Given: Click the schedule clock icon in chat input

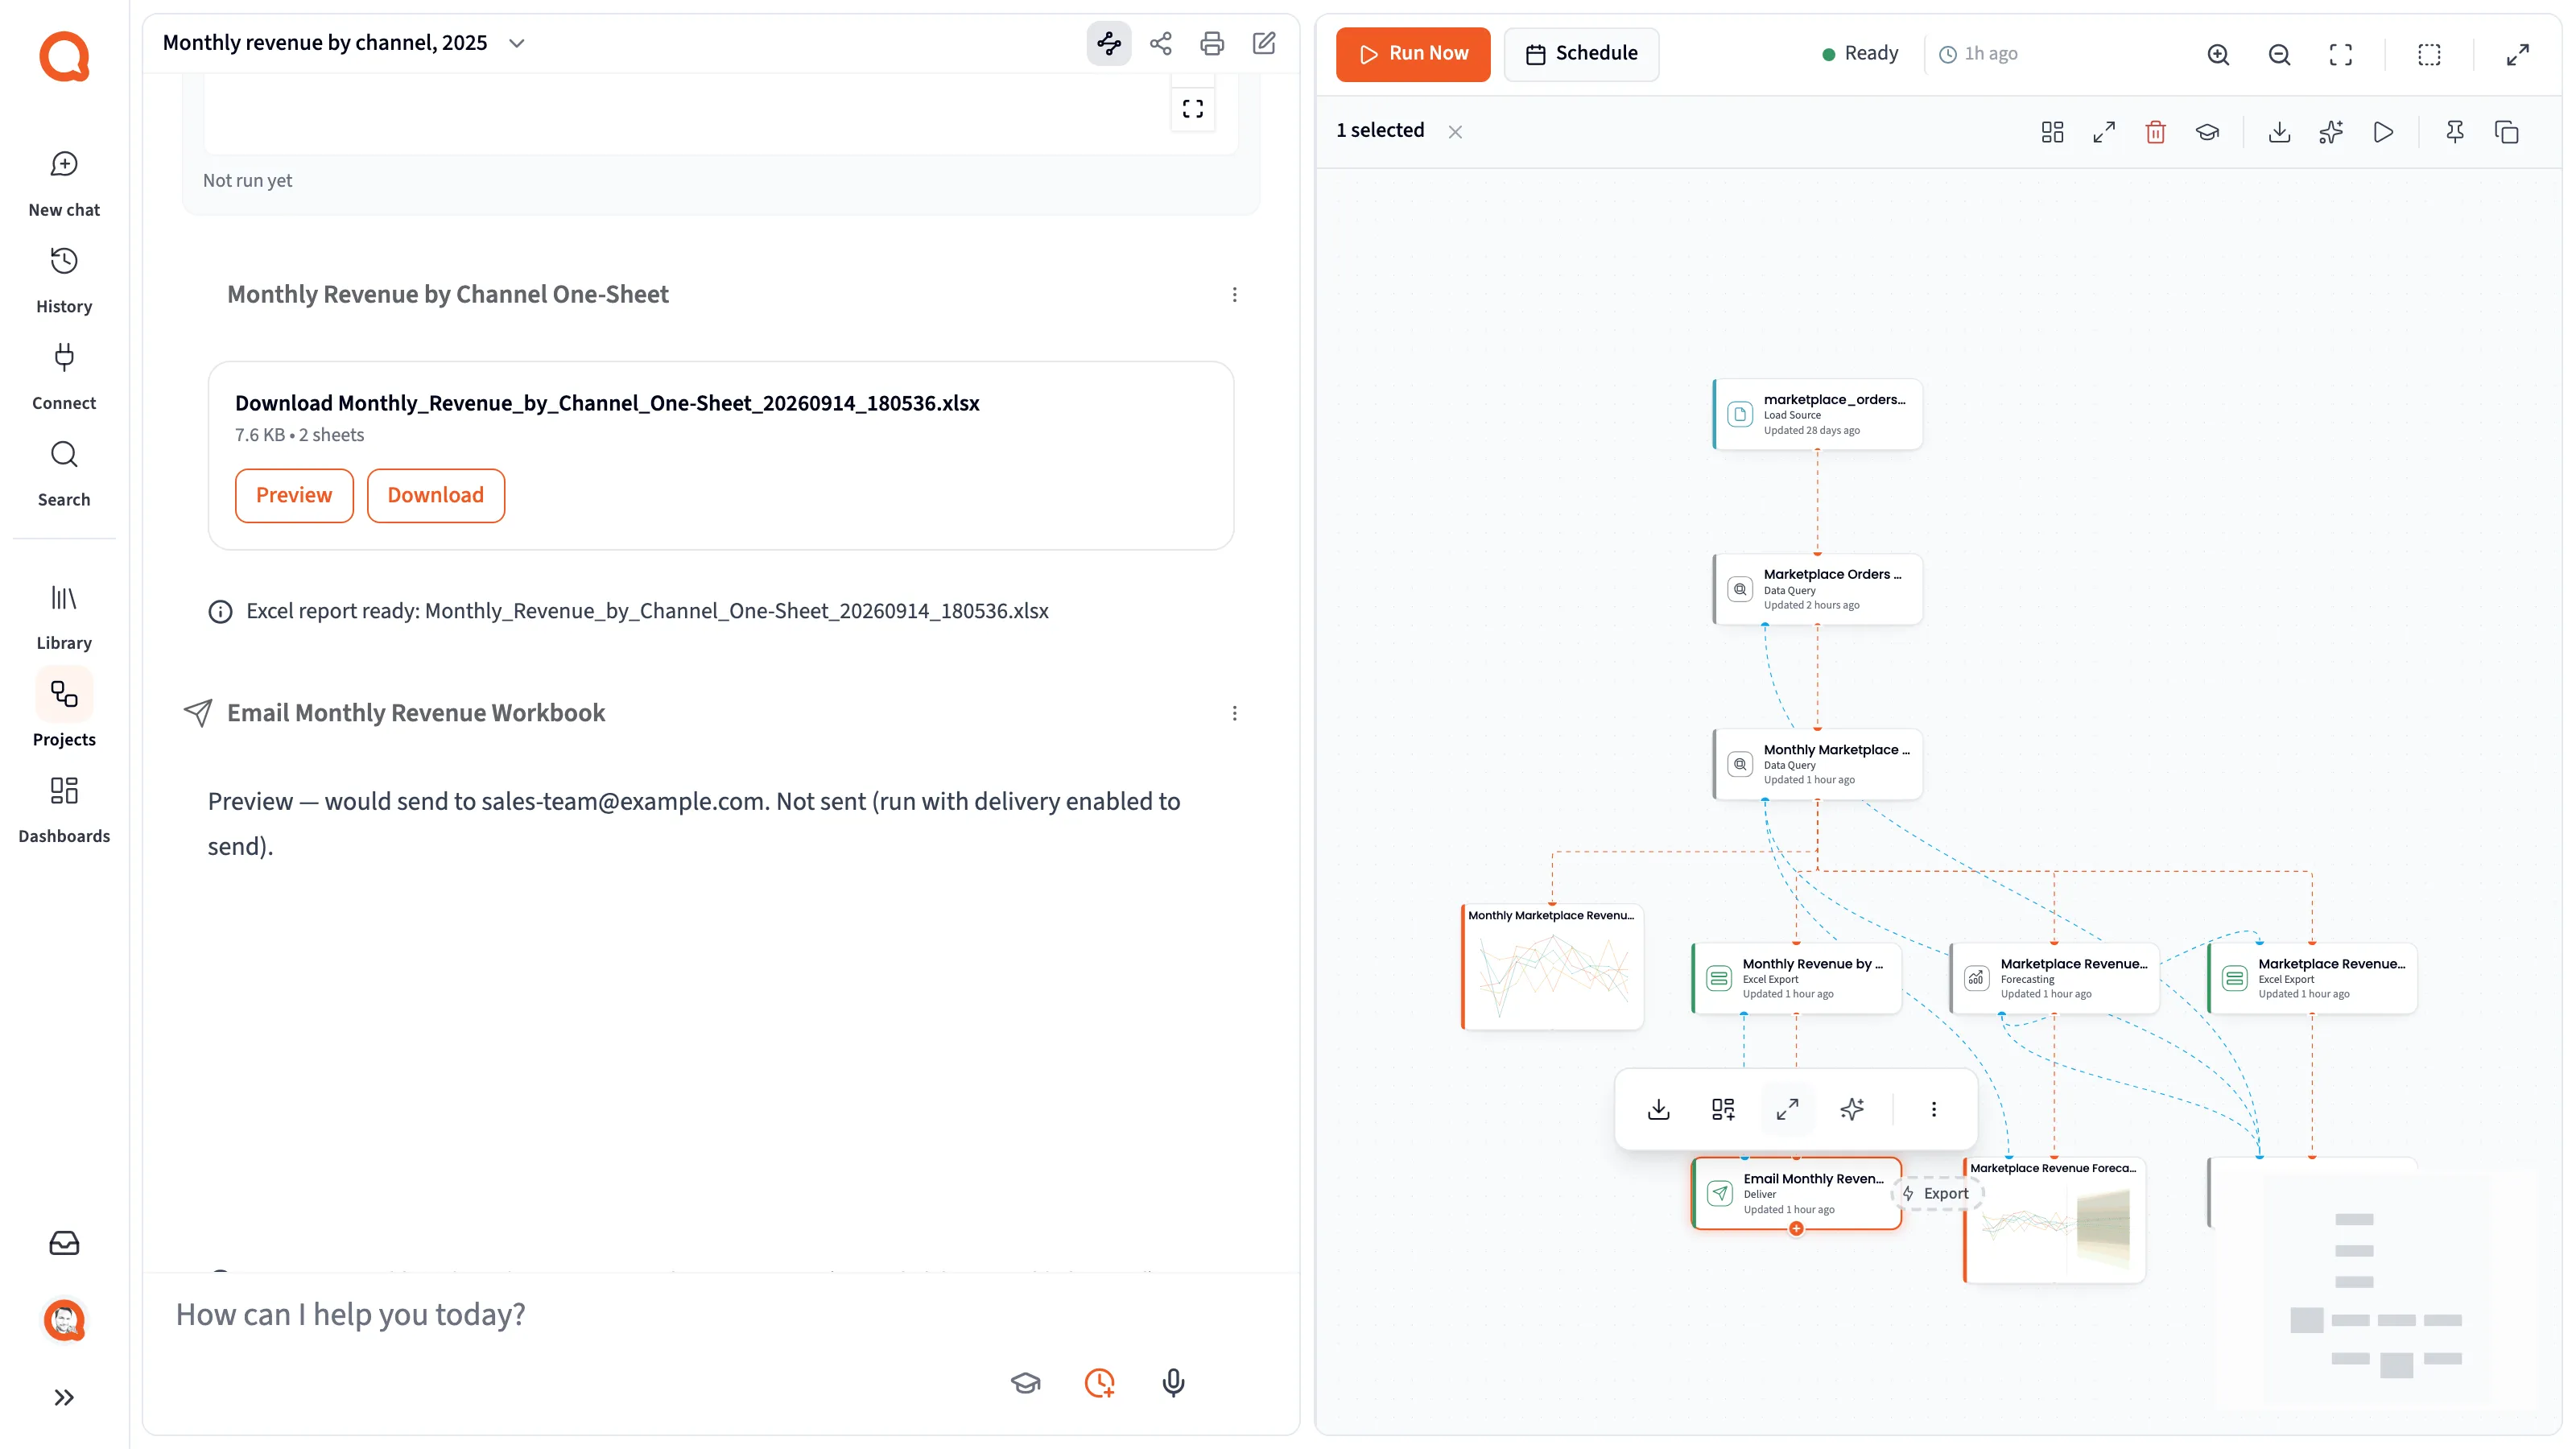Looking at the screenshot, I should click(x=1099, y=1383).
